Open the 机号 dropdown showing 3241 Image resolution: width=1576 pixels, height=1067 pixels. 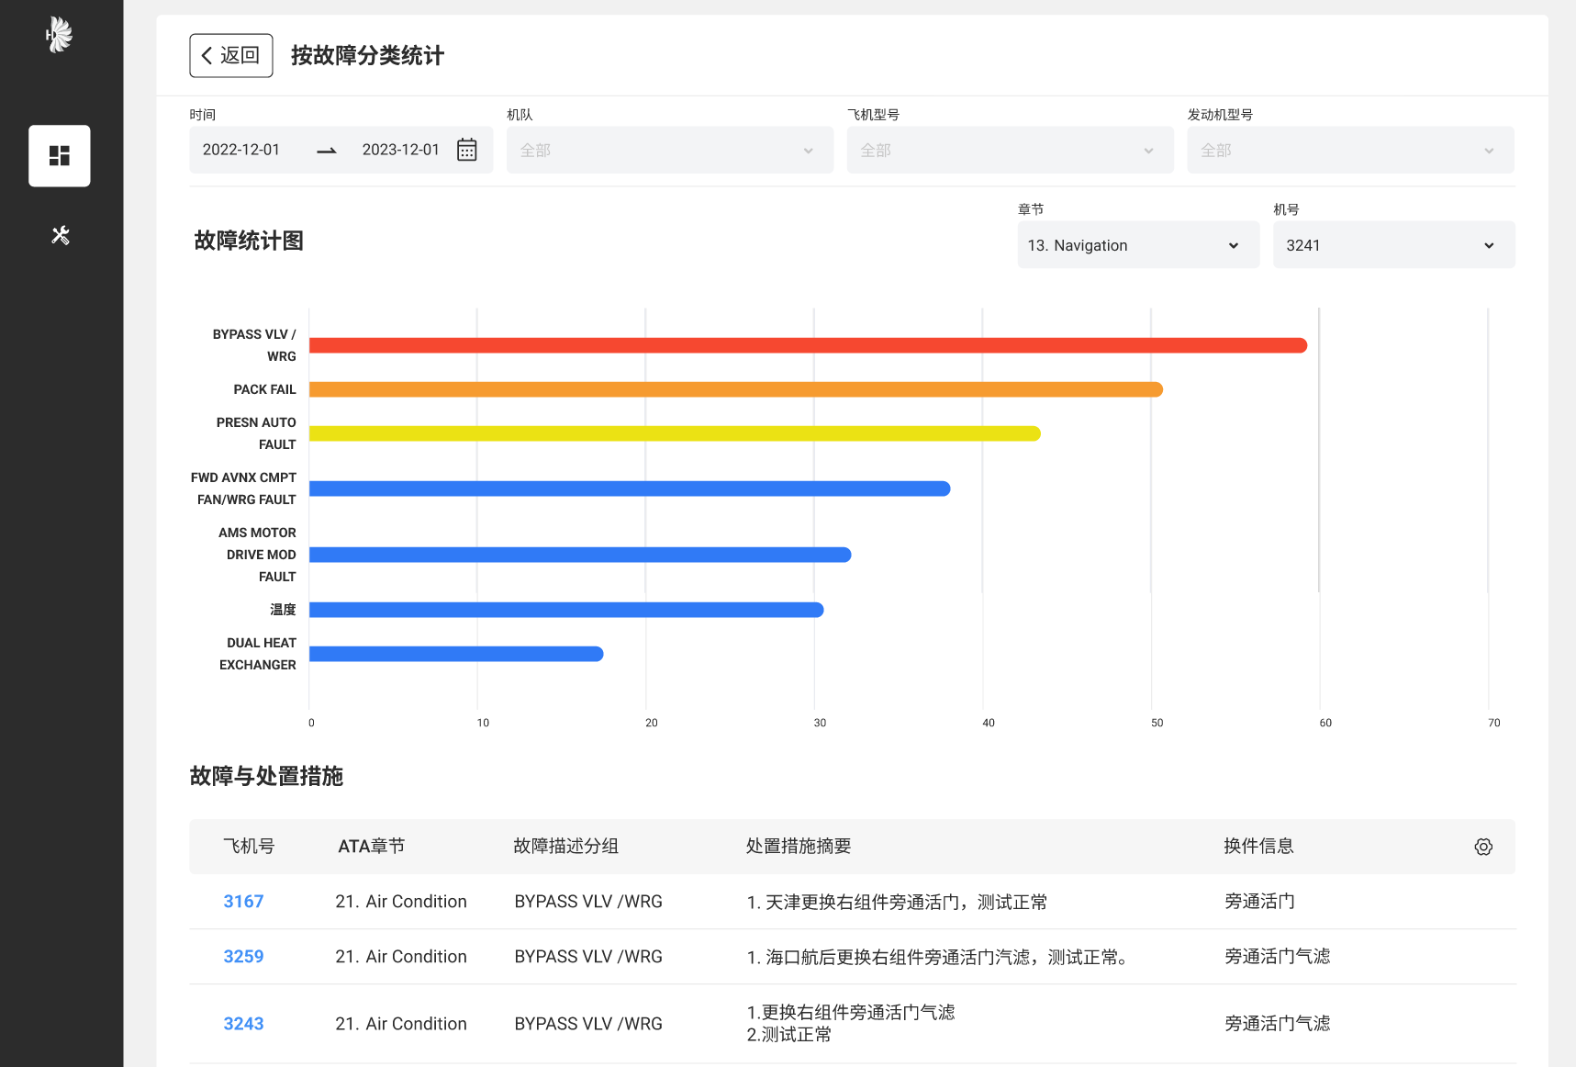tap(1392, 245)
